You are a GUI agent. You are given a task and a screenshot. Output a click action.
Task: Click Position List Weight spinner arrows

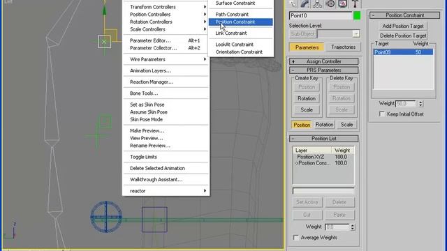(353, 227)
